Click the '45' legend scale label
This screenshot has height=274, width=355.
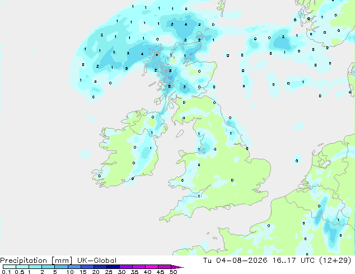(x=160, y=272)
